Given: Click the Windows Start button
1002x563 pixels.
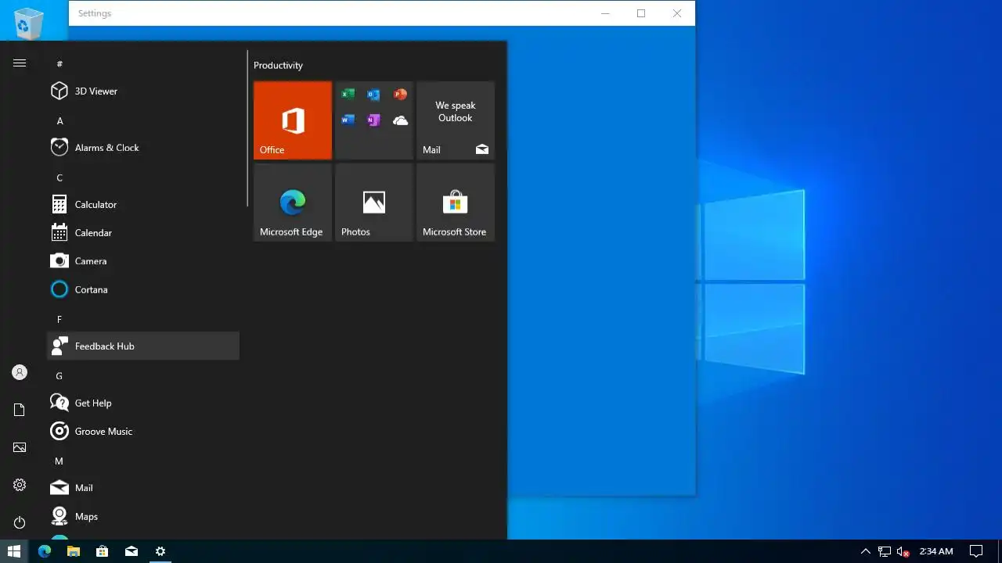Looking at the screenshot, I should [14, 551].
